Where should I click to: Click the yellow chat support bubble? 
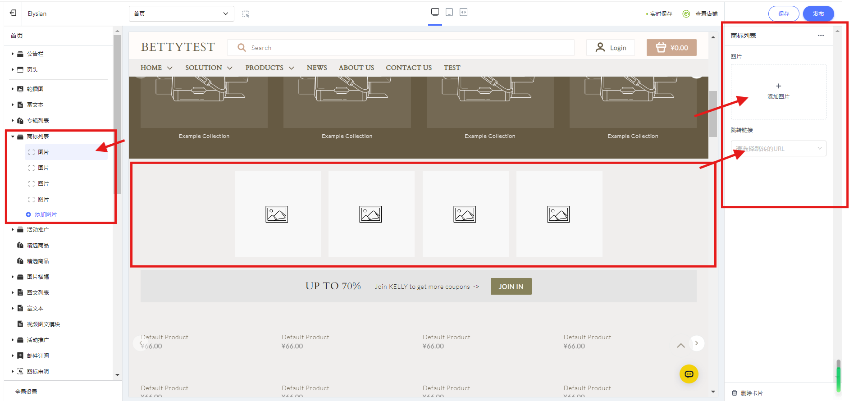[x=689, y=374]
